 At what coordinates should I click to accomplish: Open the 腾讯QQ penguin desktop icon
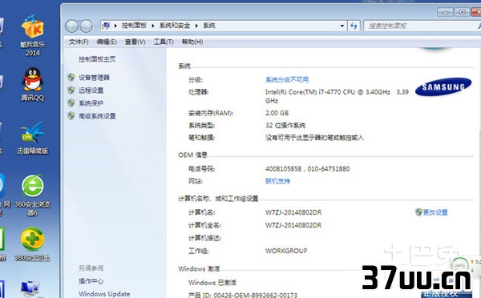[x=33, y=84]
